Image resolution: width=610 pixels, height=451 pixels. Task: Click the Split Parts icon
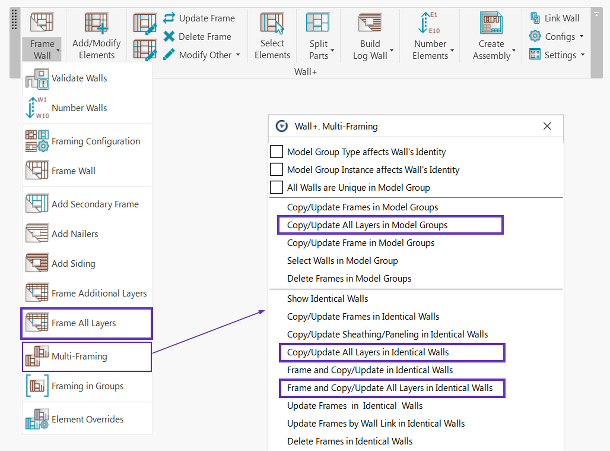[x=318, y=22]
